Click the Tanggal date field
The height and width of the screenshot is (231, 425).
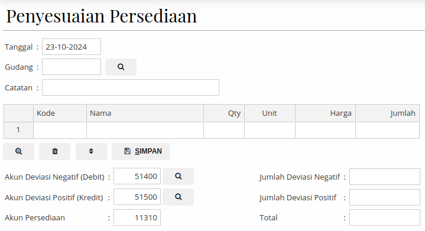(72, 47)
